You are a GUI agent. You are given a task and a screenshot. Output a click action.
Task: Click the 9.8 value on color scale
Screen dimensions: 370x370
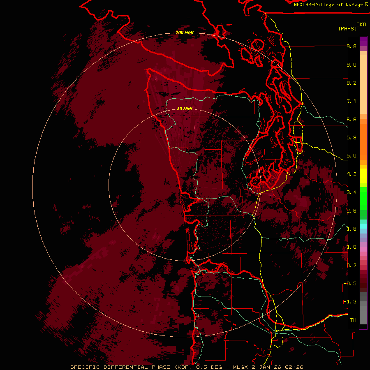[x=351, y=46]
